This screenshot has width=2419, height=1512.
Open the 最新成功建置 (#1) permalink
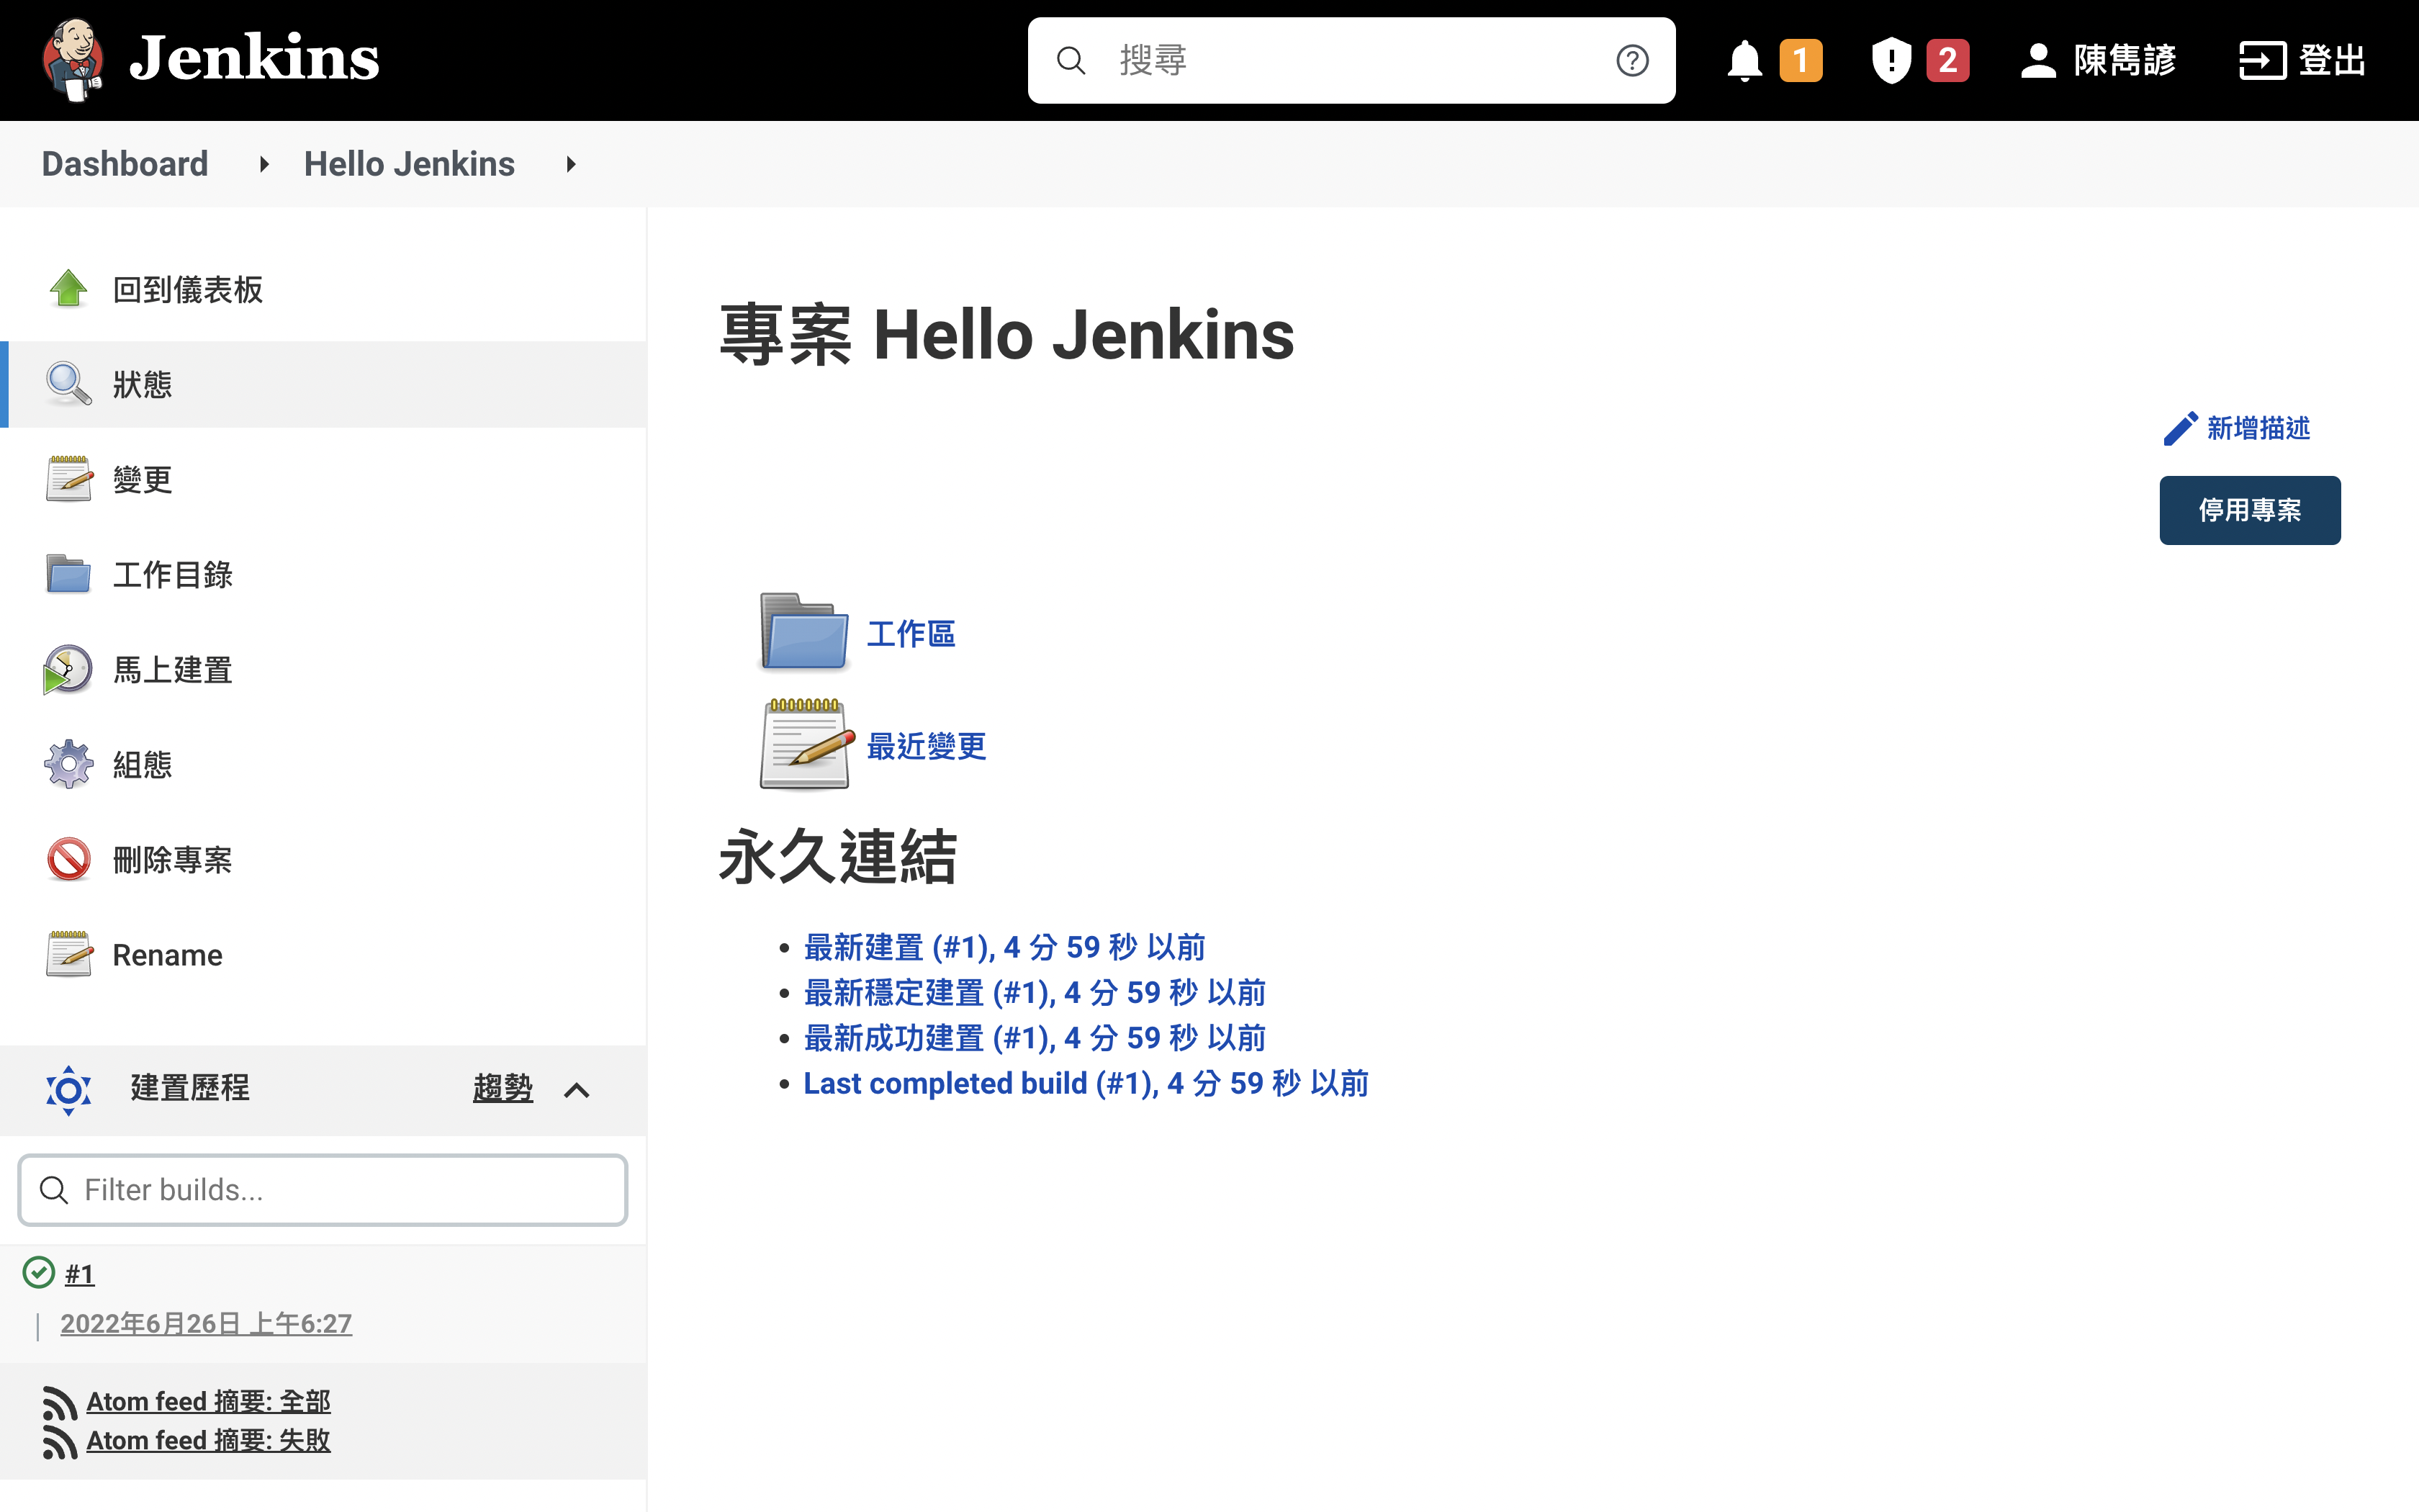[x=1035, y=1038]
